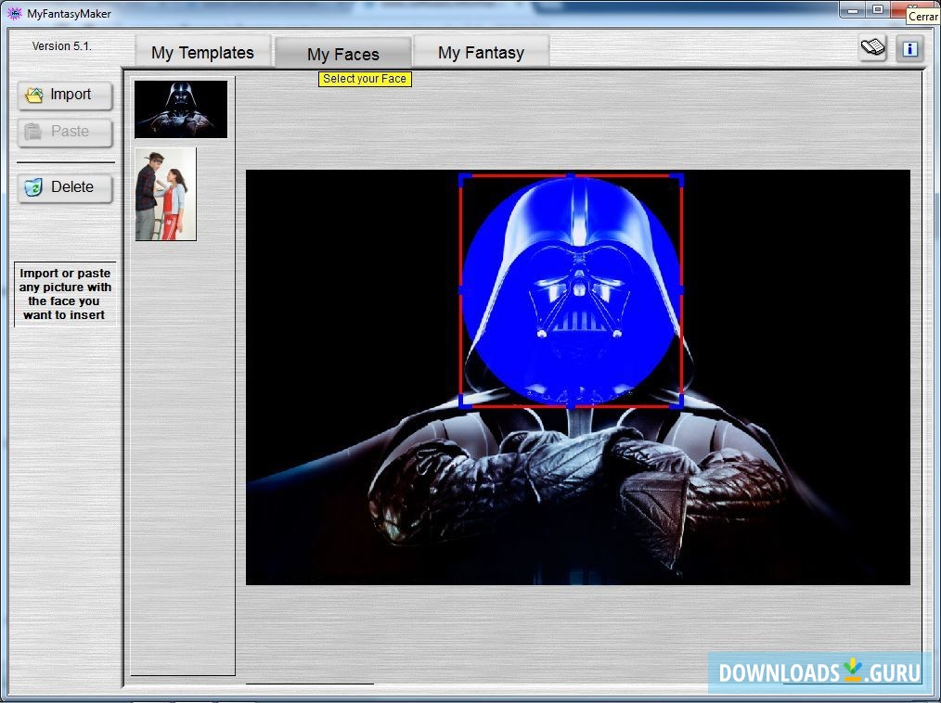Choose the couple photo thumbnail
Viewport: 941px width, 703px height.
[165, 194]
